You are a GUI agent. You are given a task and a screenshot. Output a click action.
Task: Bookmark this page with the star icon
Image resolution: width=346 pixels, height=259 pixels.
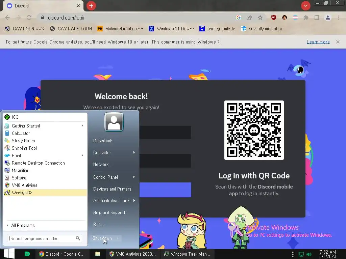(x=260, y=18)
